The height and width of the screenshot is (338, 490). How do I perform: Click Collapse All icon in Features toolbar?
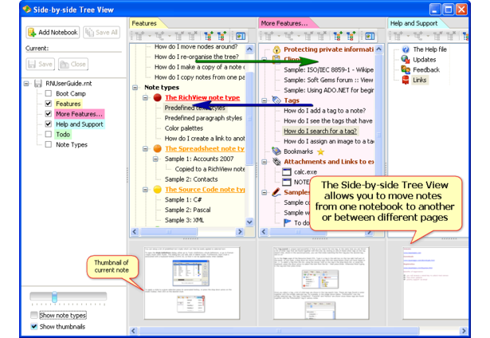[221, 36]
